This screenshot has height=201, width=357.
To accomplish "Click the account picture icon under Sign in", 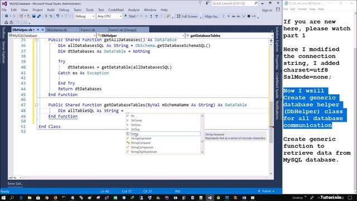I will pos(278,9).
